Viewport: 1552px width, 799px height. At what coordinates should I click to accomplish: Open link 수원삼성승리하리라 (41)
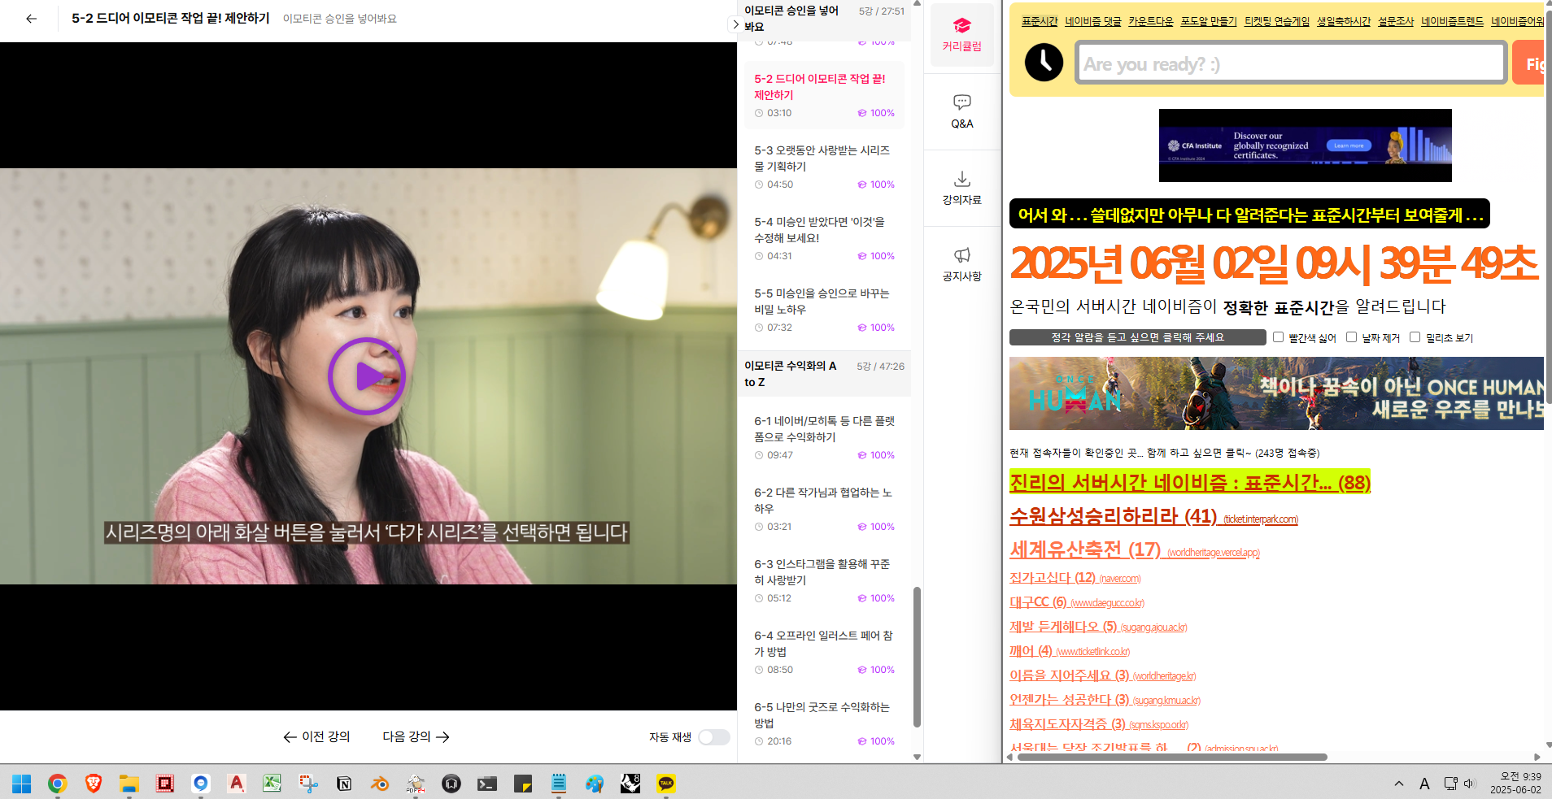click(1153, 516)
